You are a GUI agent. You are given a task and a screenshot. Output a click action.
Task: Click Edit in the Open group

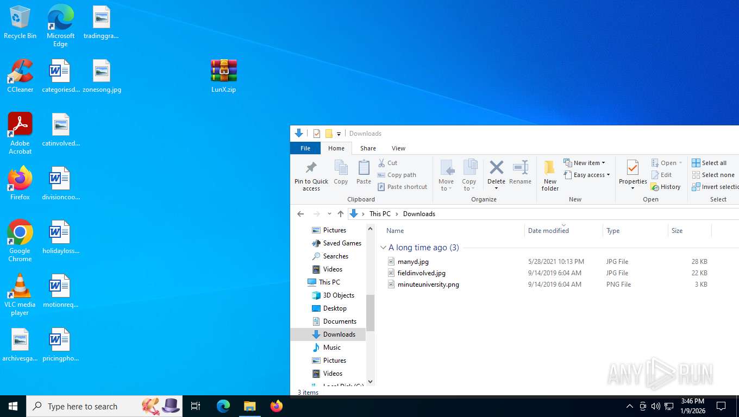click(x=661, y=175)
